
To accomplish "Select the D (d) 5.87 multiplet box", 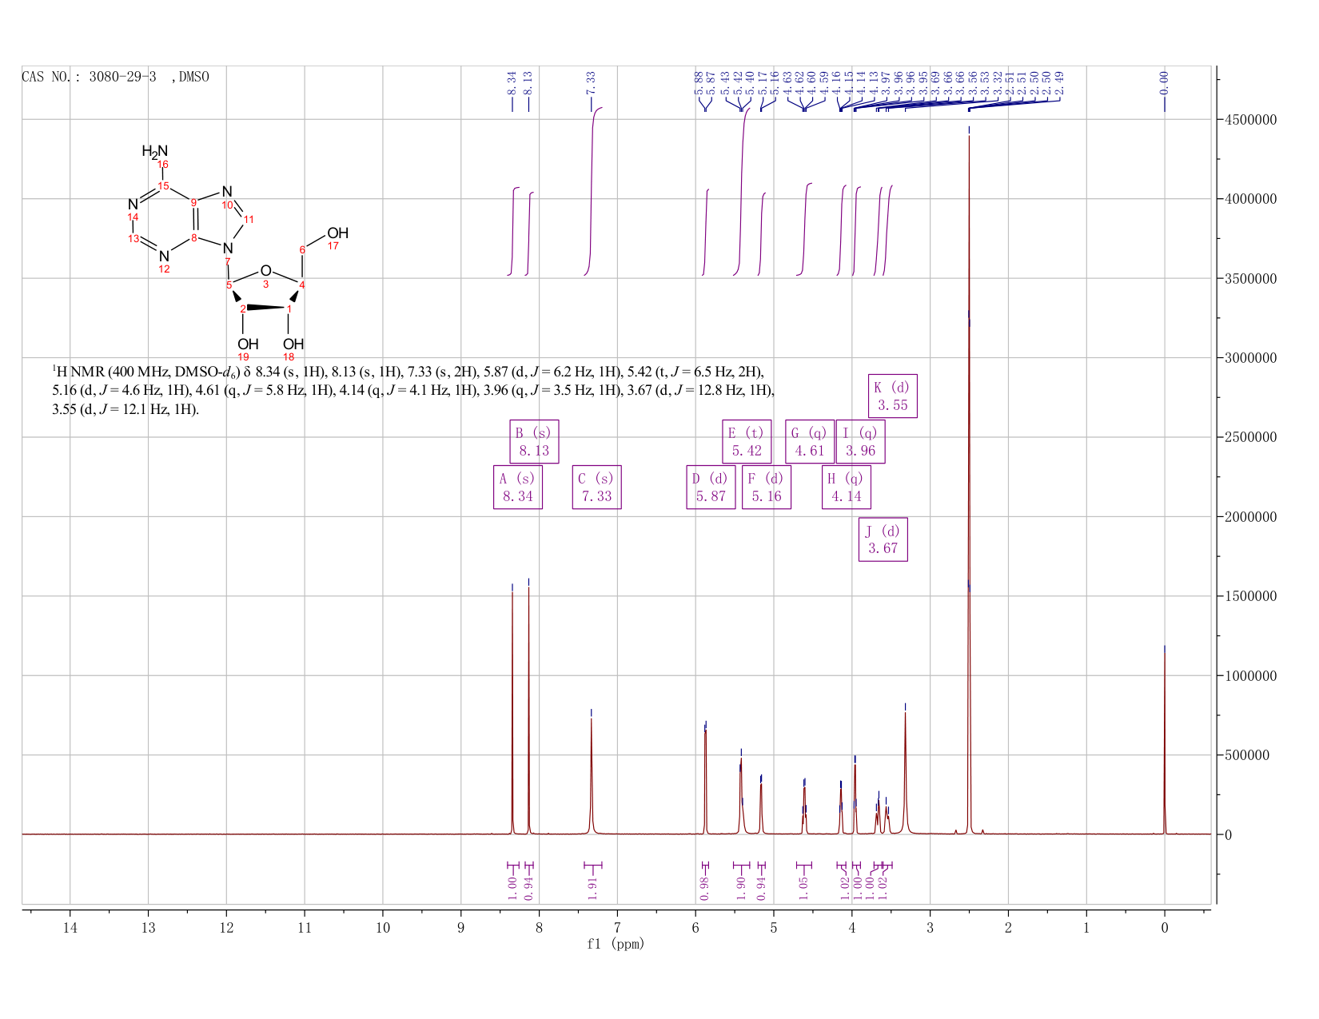I will (711, 487).
